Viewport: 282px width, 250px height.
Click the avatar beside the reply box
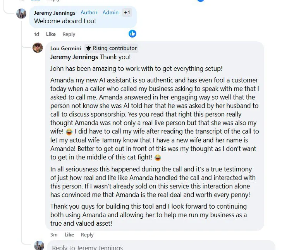[x=39, y=245]
